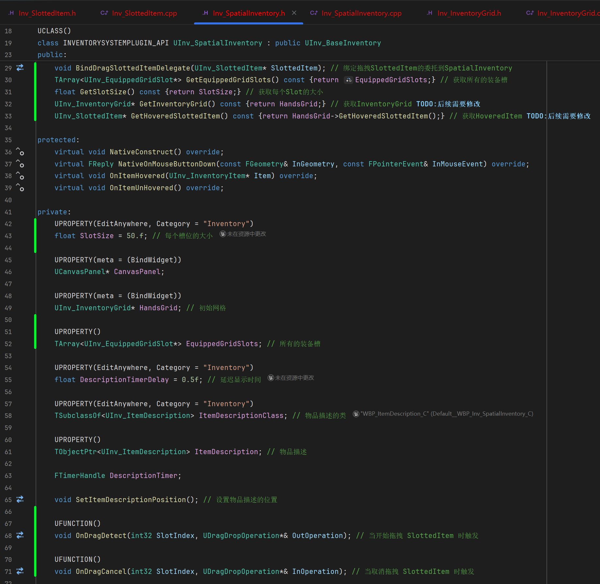The height and width of the screenshot is (584, 600).
Task: Open the partially visible Inv_InventoryGrid.c tab
Action: coord(563,13)
